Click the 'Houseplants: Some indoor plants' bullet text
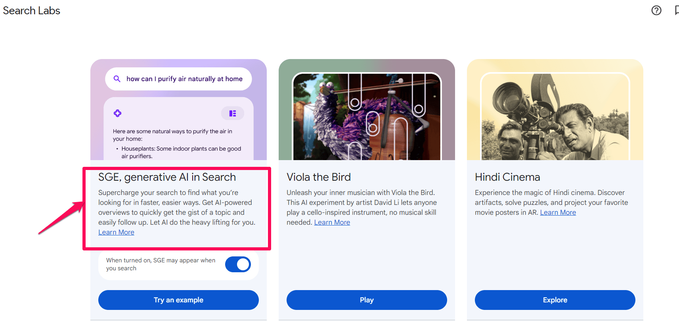This screenshot has width=679, height=321. (x=181, y=153)
